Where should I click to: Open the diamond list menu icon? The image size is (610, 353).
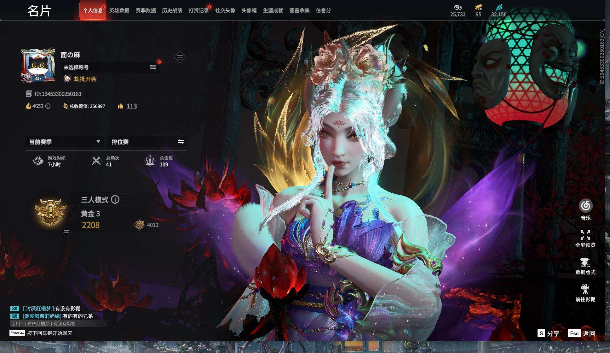click(x=180, y=57)
